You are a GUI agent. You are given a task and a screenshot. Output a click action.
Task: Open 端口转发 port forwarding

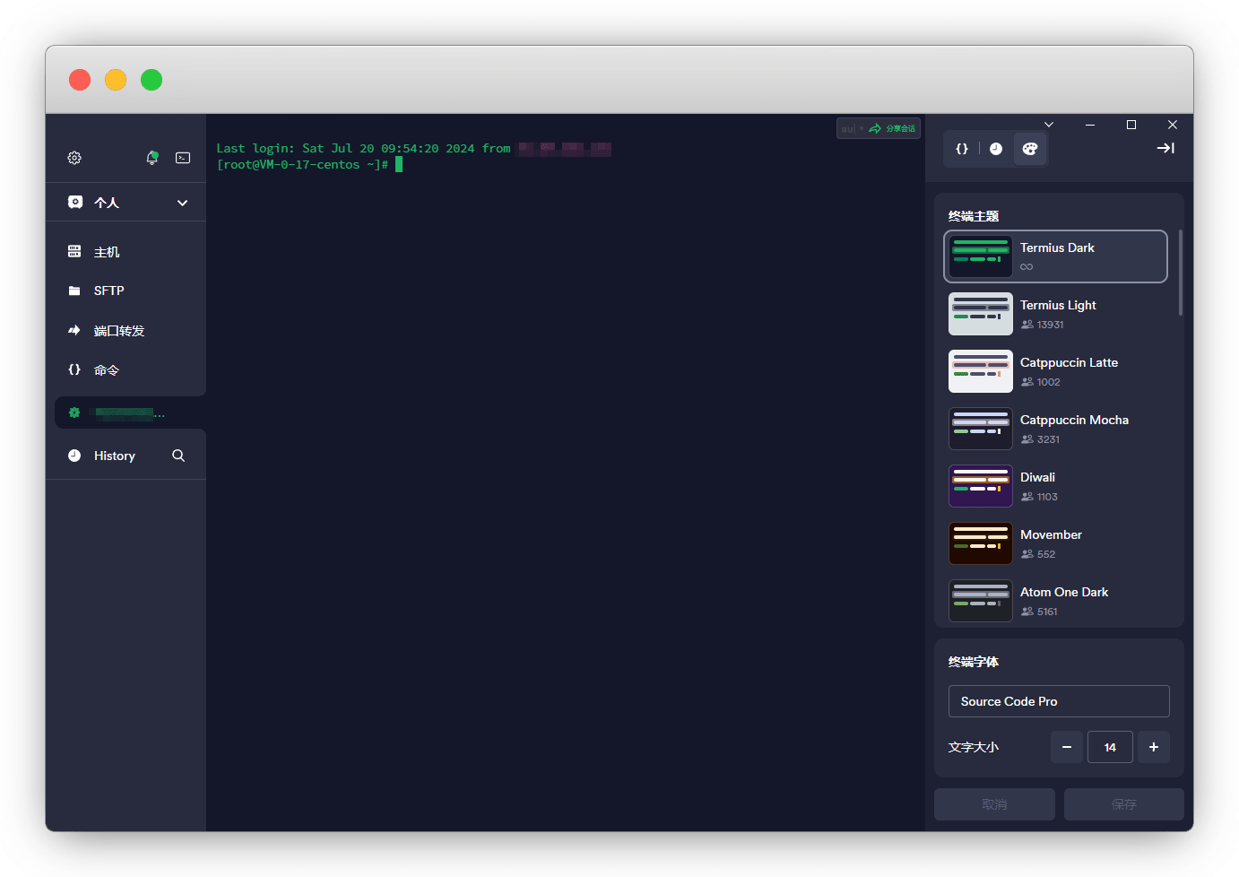(x=118, y=331)
